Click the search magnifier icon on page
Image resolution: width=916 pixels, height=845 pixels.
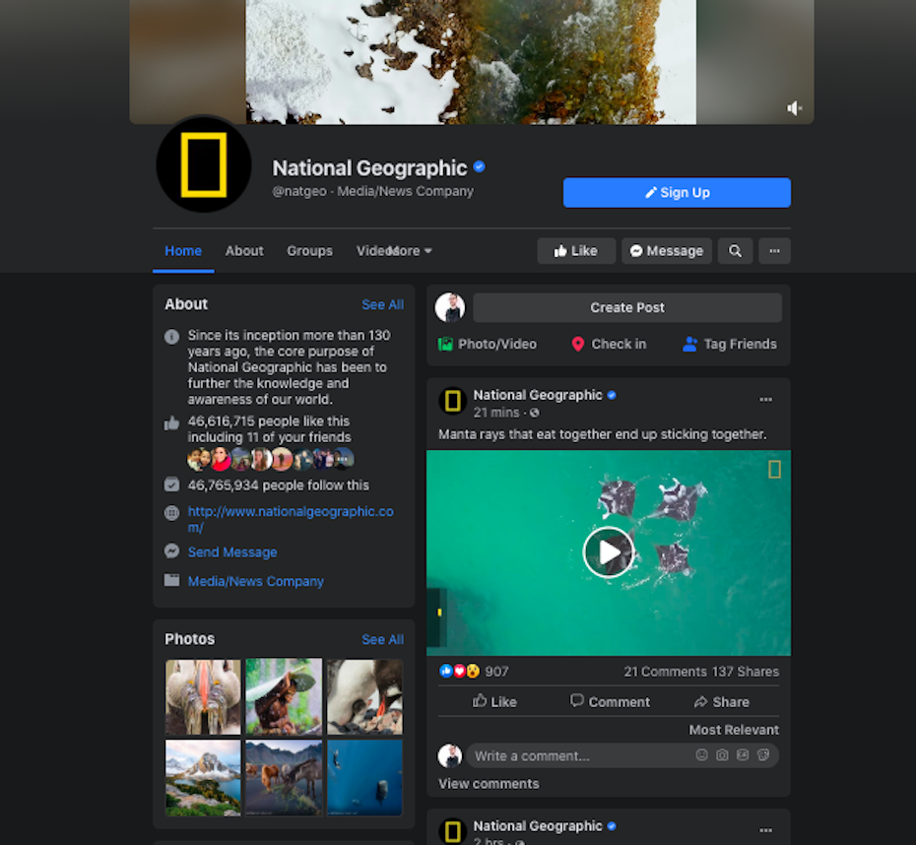[735, 251]
